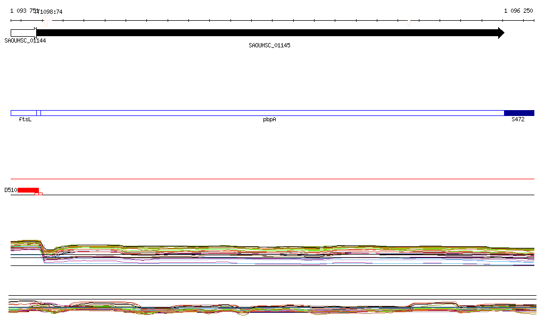This screenshot has height=325, width=545.
Task: Select the black SAOUHSC_01145 gene arrow
Action: point(270,33)
